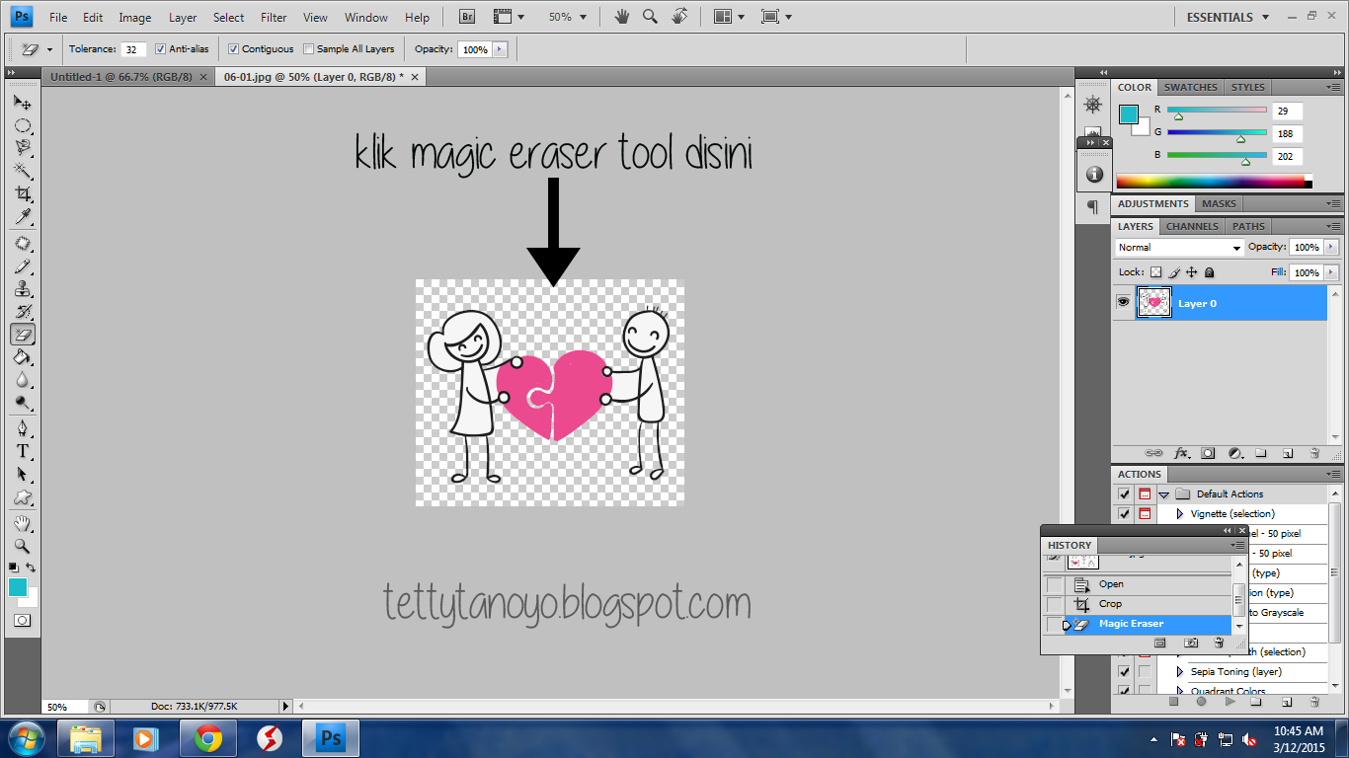Choose the Paint Bucket tool
This screenshot has height=758, width=1349.
click(x=23, y=357)
